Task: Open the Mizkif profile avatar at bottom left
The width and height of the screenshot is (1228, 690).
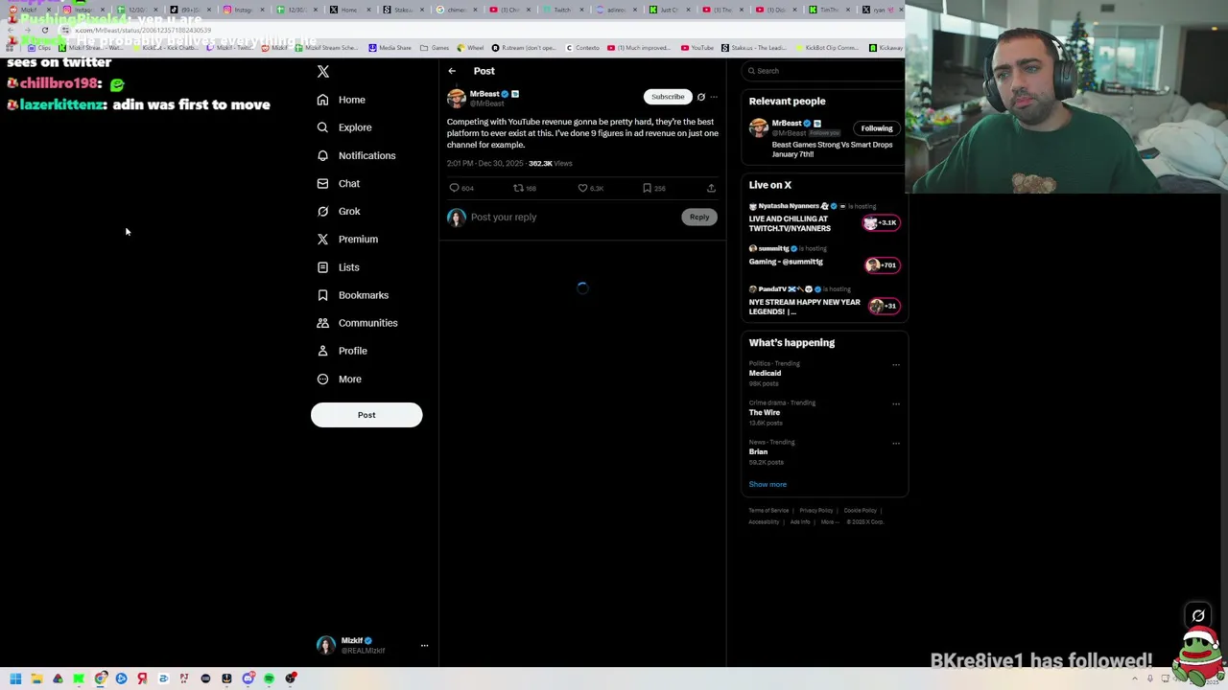Action: pos(326,646)
